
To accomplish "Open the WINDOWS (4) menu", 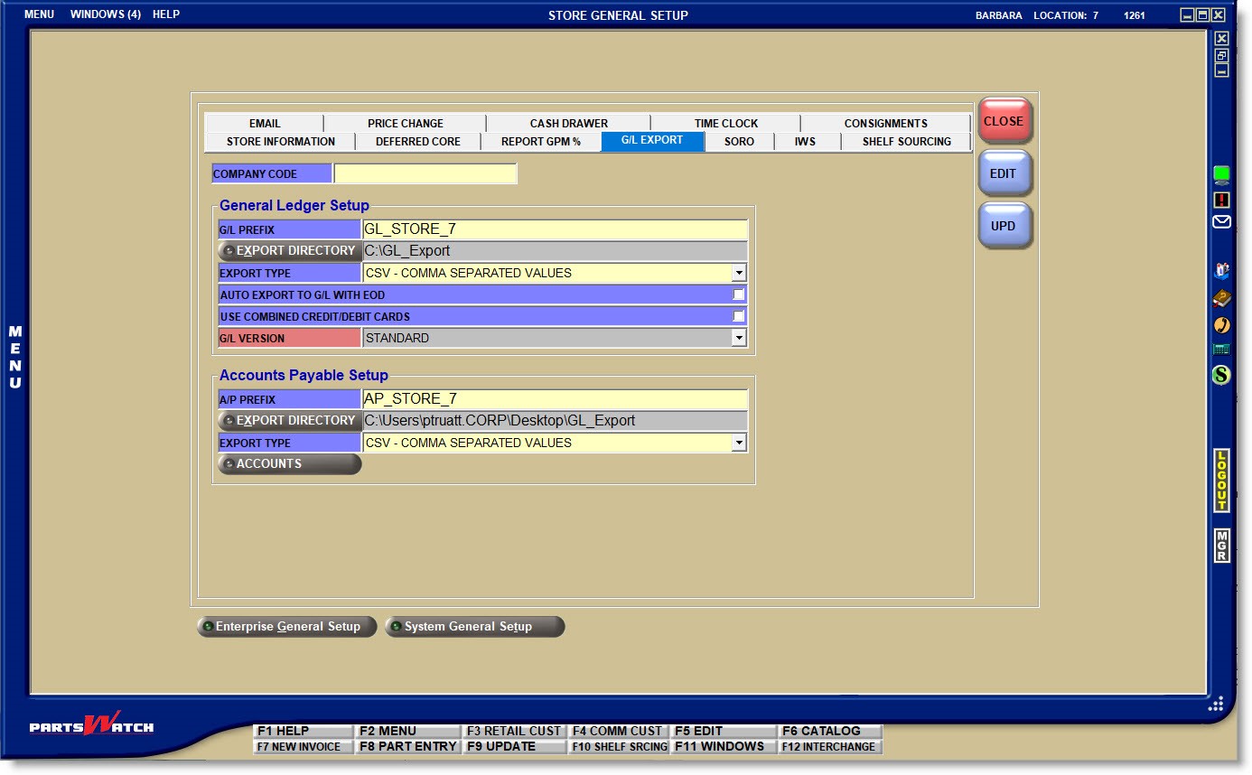I will tap(105, 14).
